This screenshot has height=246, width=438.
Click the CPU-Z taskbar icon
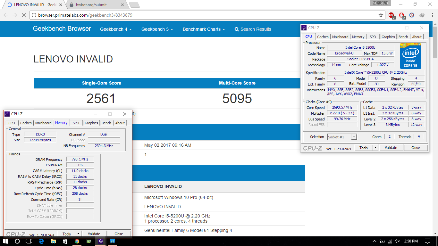pos(101,241)
